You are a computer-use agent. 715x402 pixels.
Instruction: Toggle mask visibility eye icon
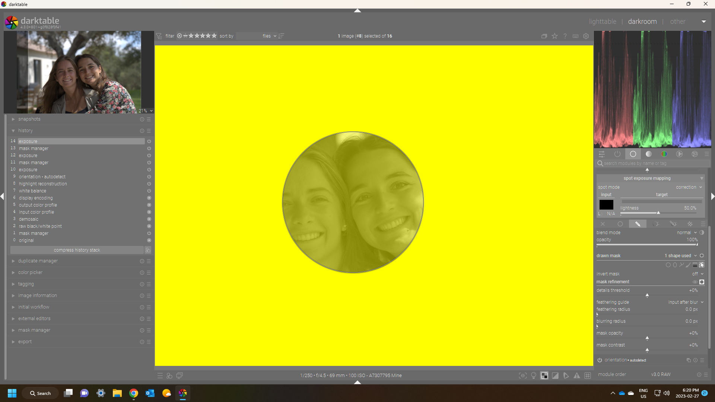695,282
